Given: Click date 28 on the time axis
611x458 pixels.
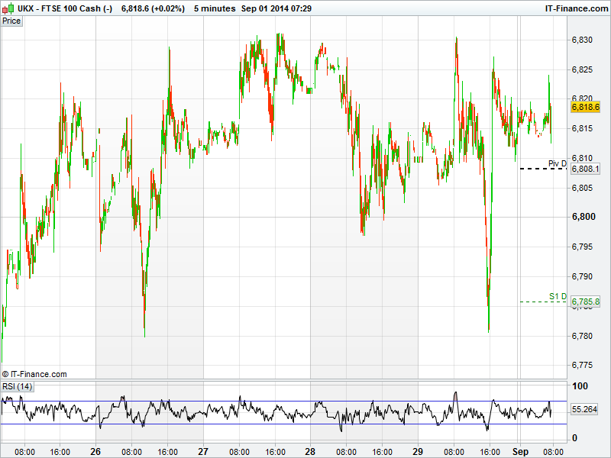Looking at the screenshot, I should click(x=311, y=451).
